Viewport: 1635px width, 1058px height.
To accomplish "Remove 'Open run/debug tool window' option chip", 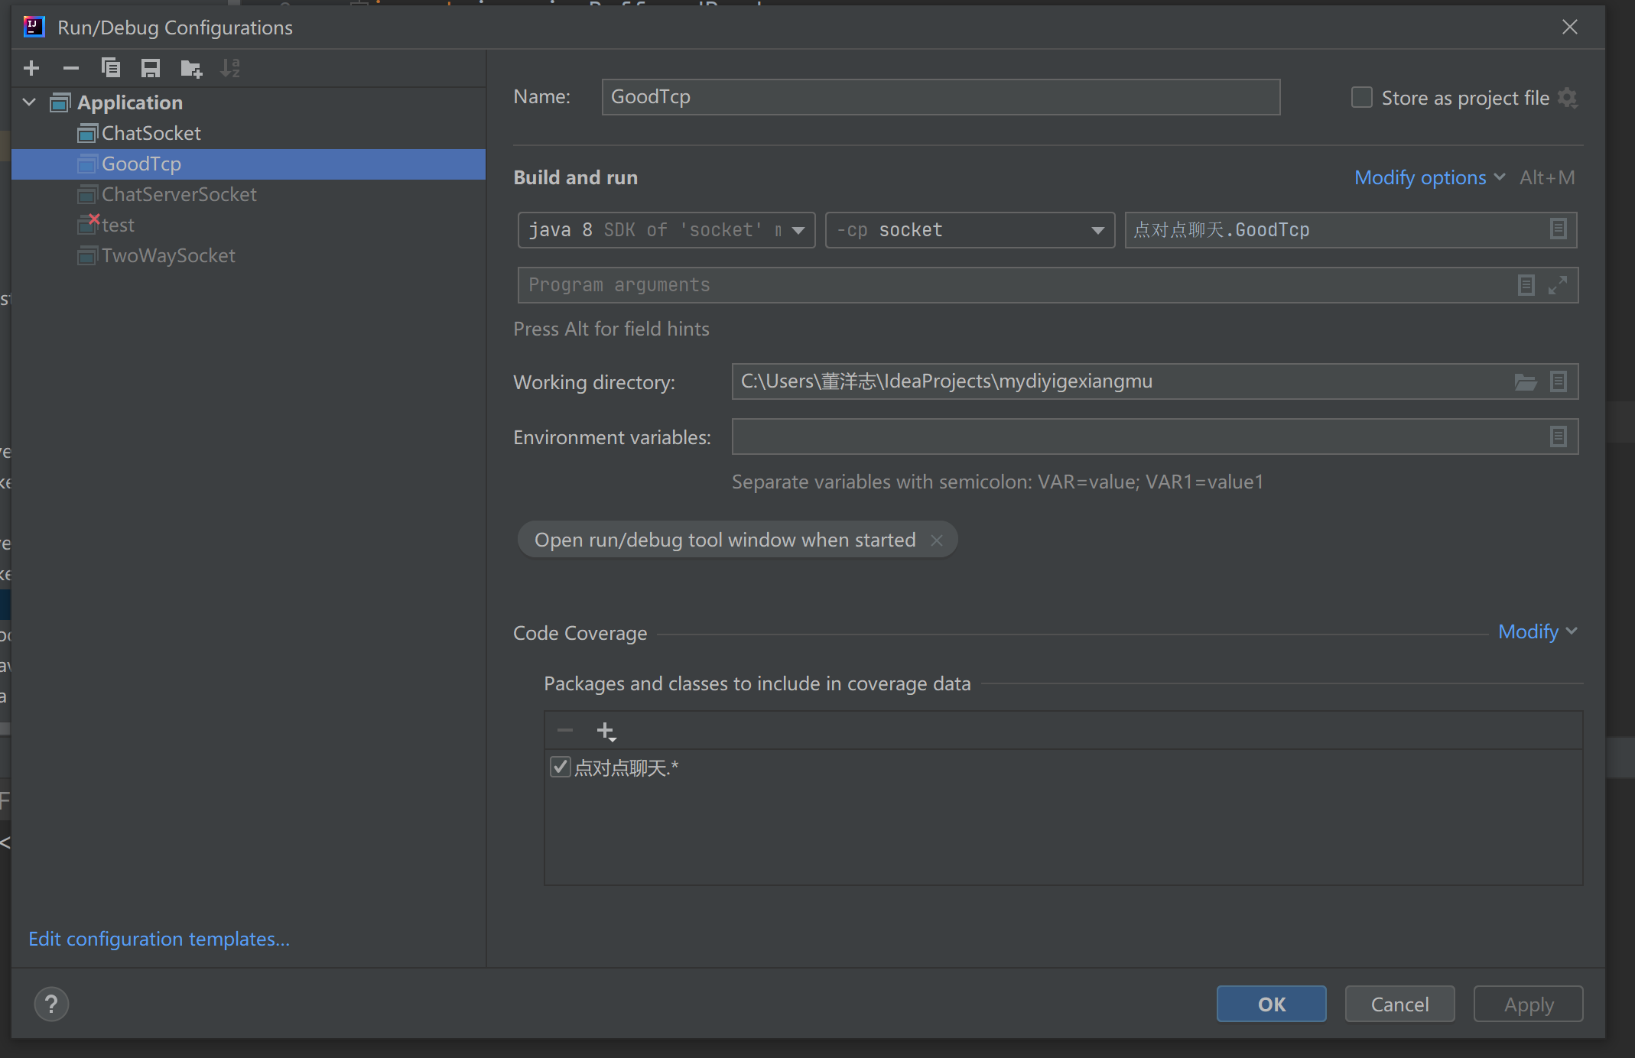I will point(937,540).
